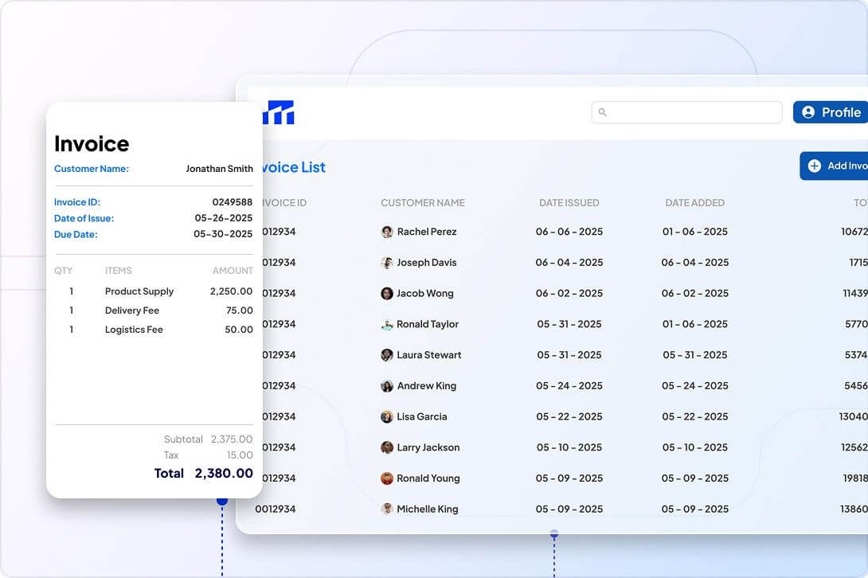This screenshot has height=578, width=868.
Task: Click Andrew King's avatar
Action: coord(387,386)
